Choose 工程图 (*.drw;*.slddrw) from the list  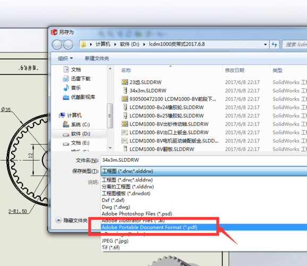pos(204,180)
